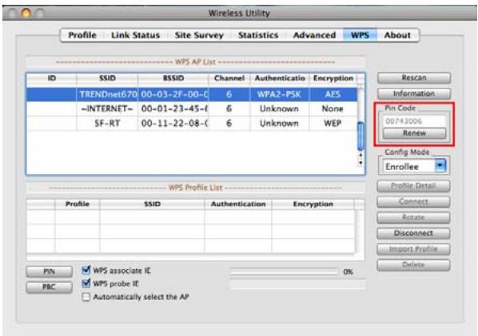The image size is (478, 336).
Task: Click the Delete button
Action: point(413,265)
